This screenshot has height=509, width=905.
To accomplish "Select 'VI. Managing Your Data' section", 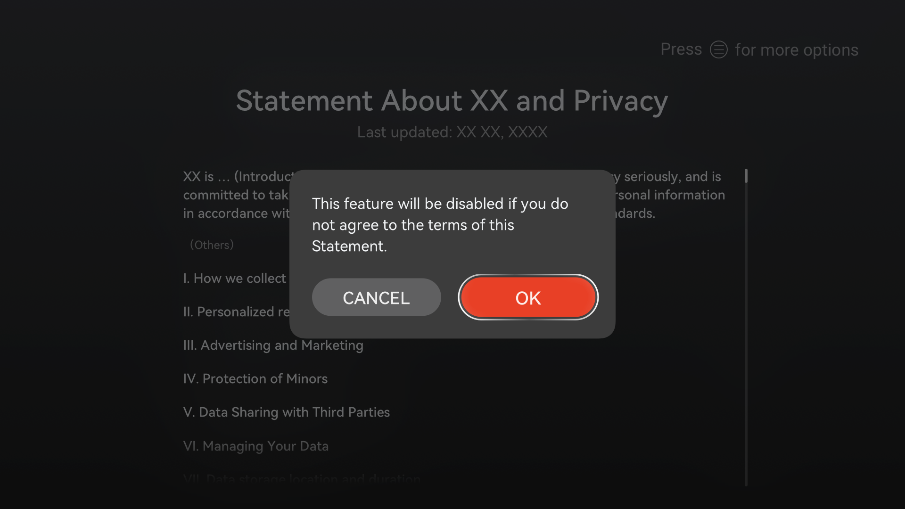I will pos(255,446).
